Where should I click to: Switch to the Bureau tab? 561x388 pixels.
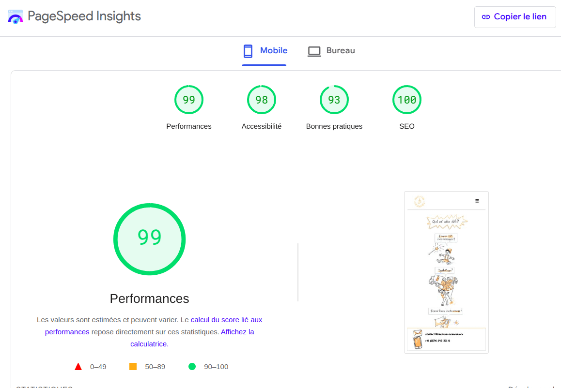340,50
